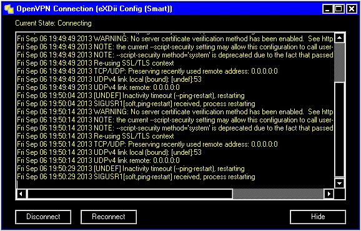Select the 19:49:49 UDPv4 link remote line
Image resolution: width=361 pixels, height=231 pixels.
coord(98,87)
